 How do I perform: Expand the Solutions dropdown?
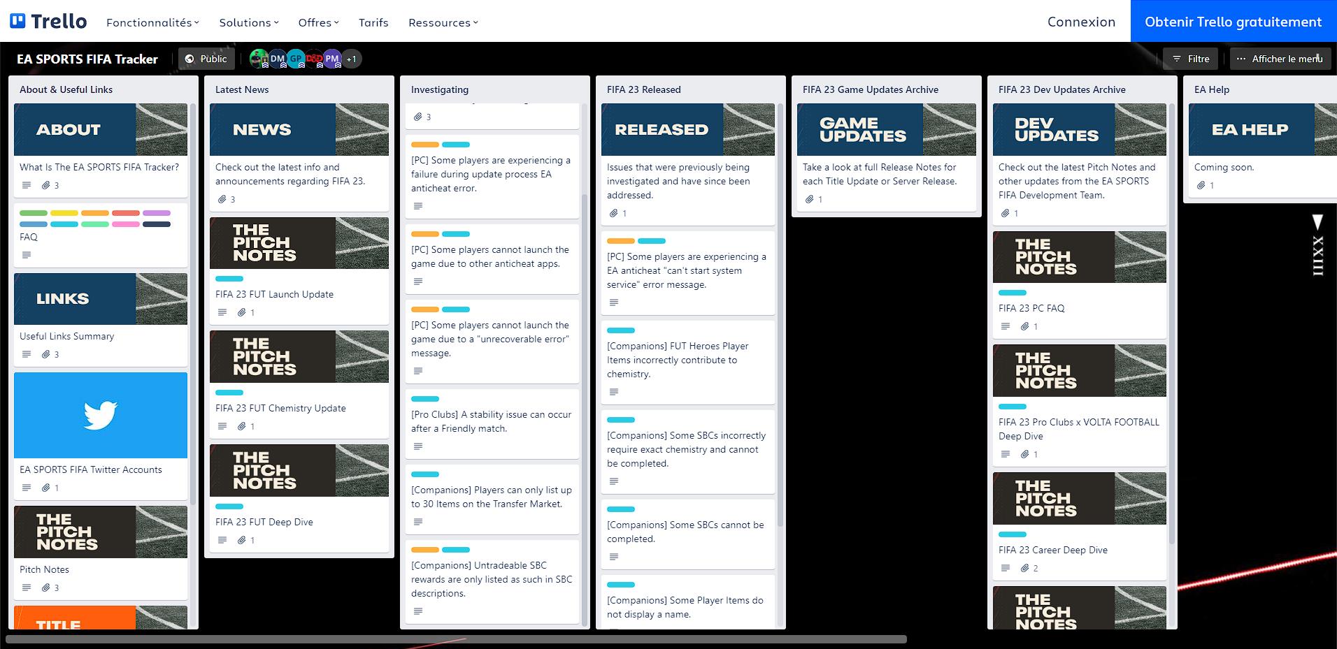[248, 22]
